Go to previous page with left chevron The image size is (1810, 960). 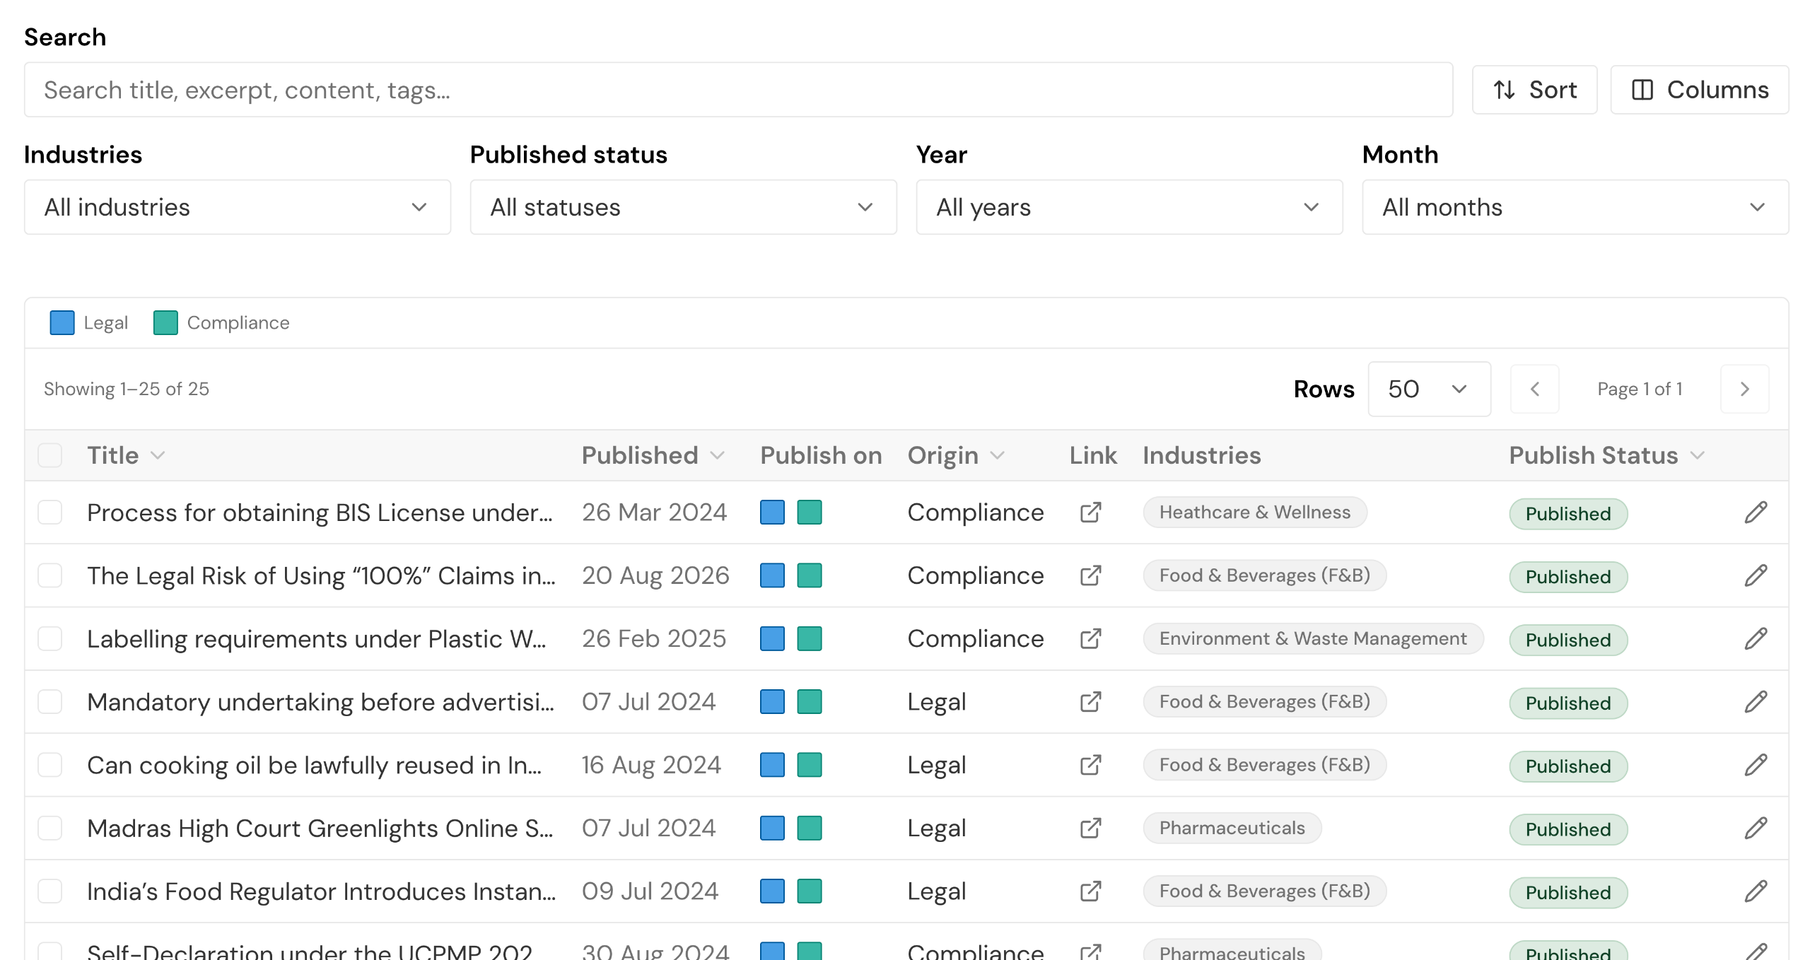(x=1535, y=389)
